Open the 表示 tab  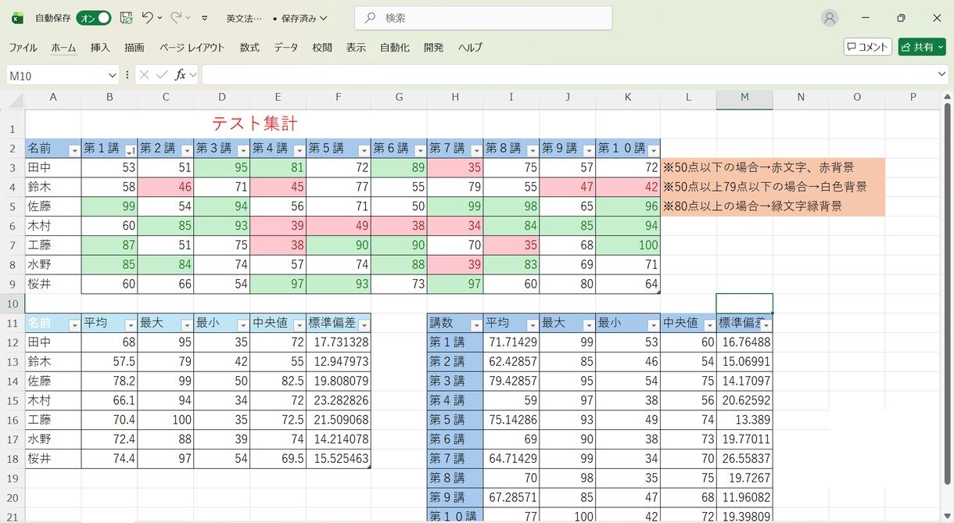(x=356, y=47)
